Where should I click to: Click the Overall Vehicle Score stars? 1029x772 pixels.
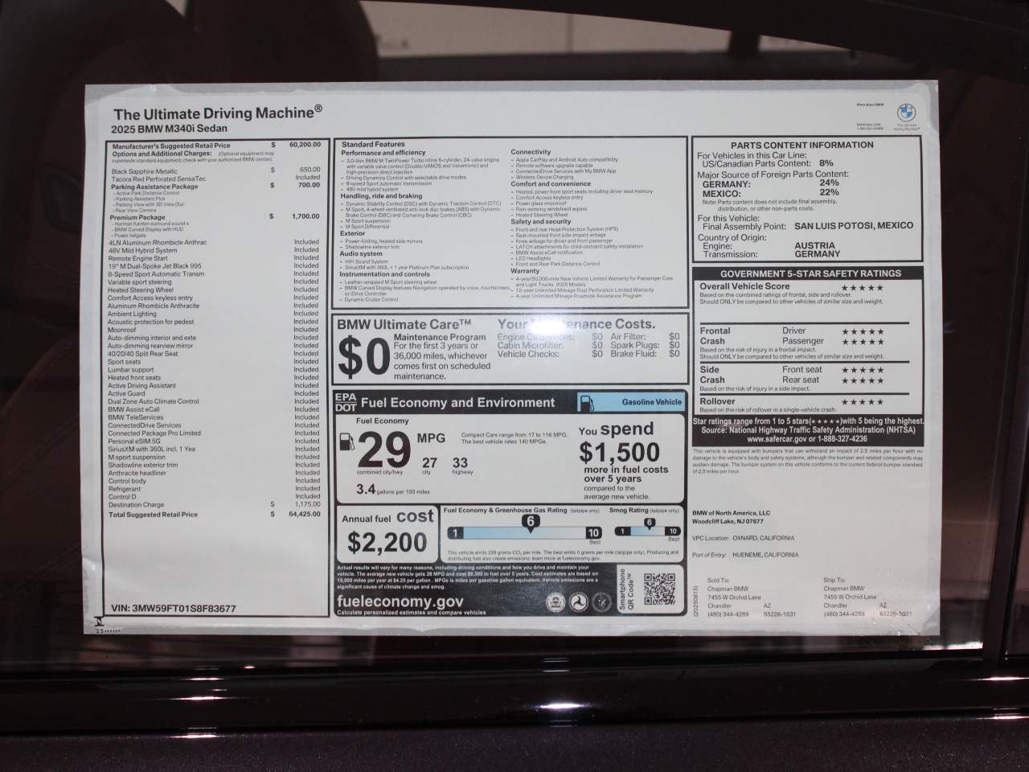tap(863, 287)
